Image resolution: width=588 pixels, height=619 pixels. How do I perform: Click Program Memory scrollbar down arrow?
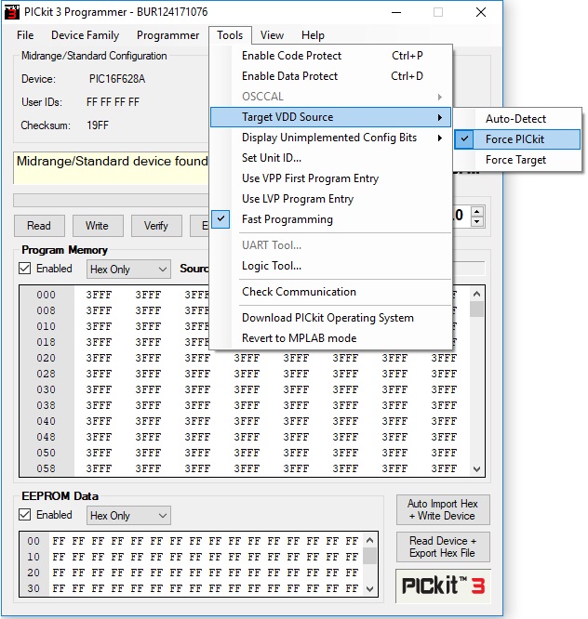click(477, 469)
